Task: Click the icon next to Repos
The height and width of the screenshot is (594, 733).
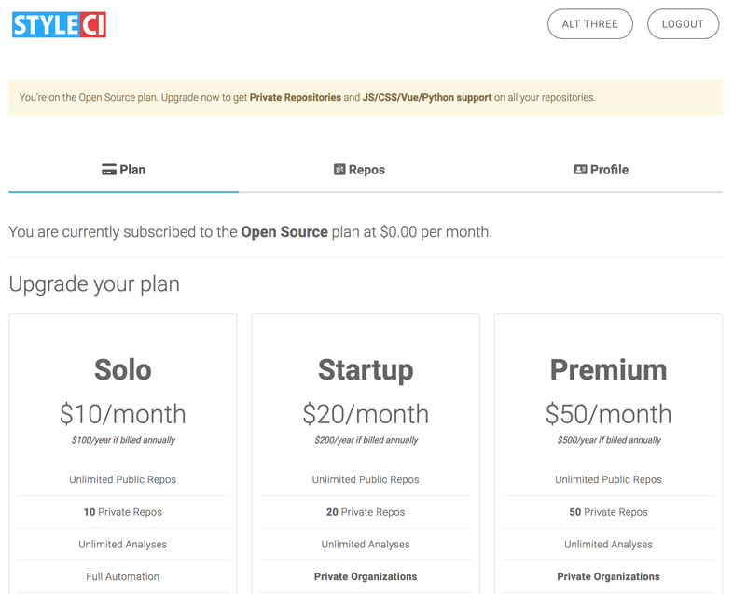Action: [339, 170]
